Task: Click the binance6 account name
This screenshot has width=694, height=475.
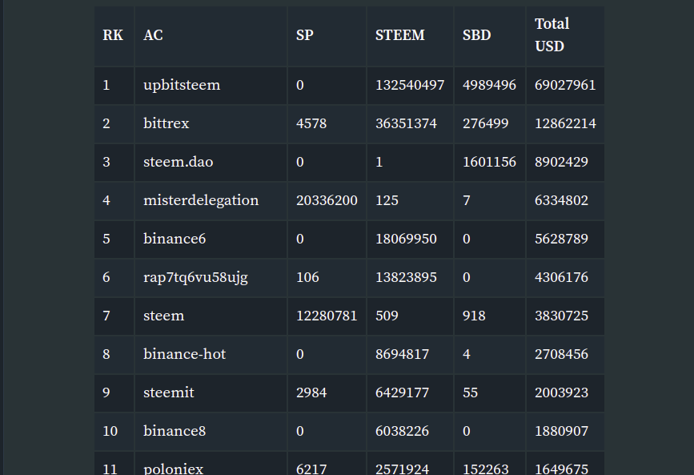Action: point(175,239)
